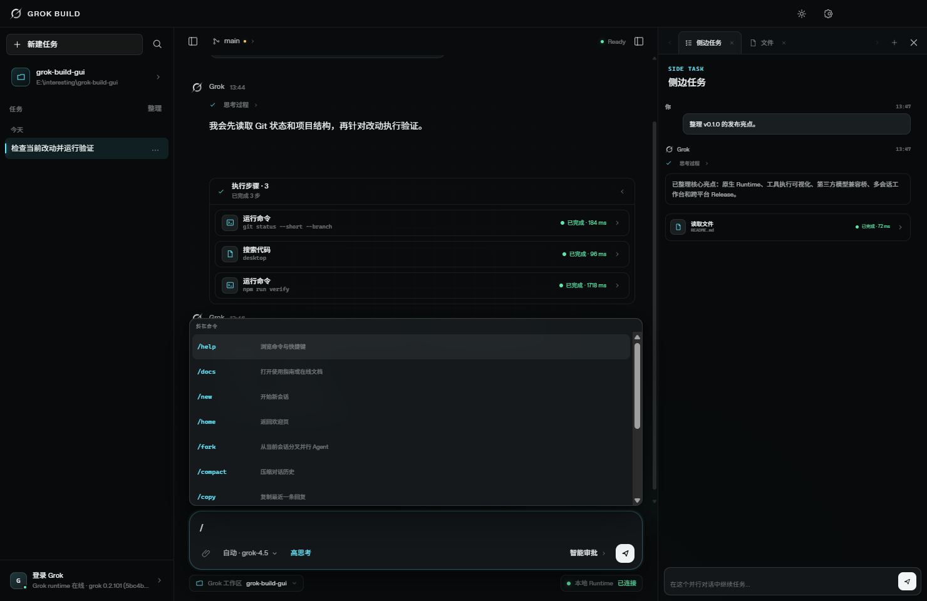Open 智能审批 approval mode selector
Screen dimensions: 927x601
(x=588, y=553)
